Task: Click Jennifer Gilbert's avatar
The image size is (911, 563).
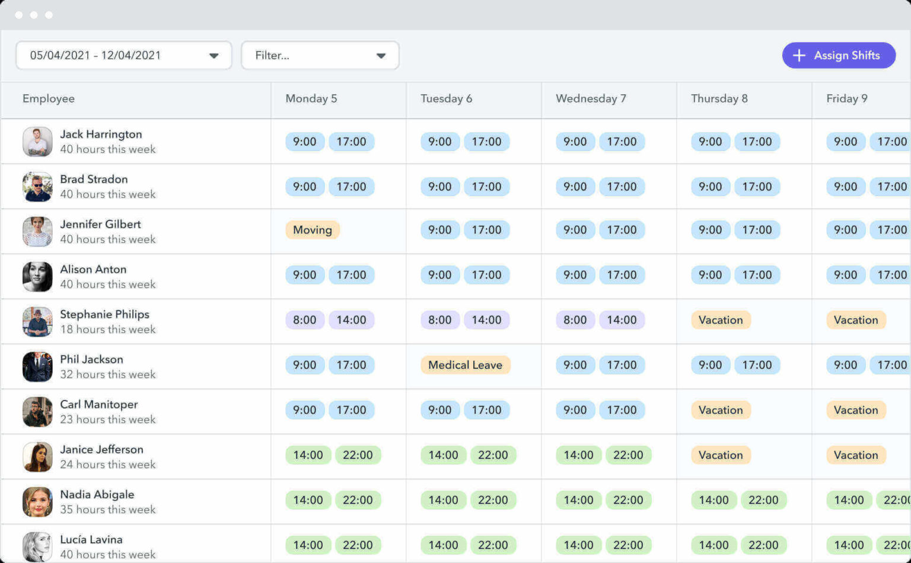Action: tap(37, 231)
